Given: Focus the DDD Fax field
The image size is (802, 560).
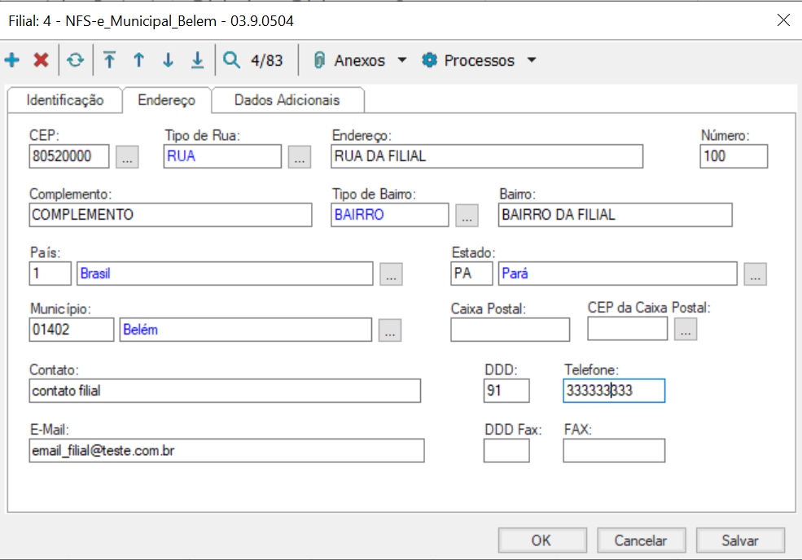Looking at the screenshot, I should click(x=506, y=451).
